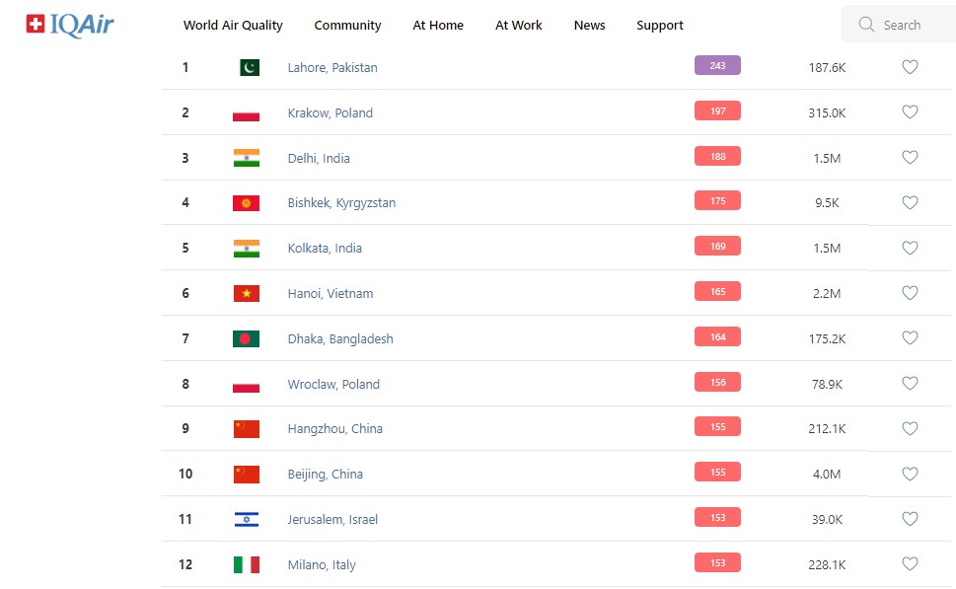Click the Italy flag beside Milano
Viewport: 956px width, 589px height.
pos(247,565)
